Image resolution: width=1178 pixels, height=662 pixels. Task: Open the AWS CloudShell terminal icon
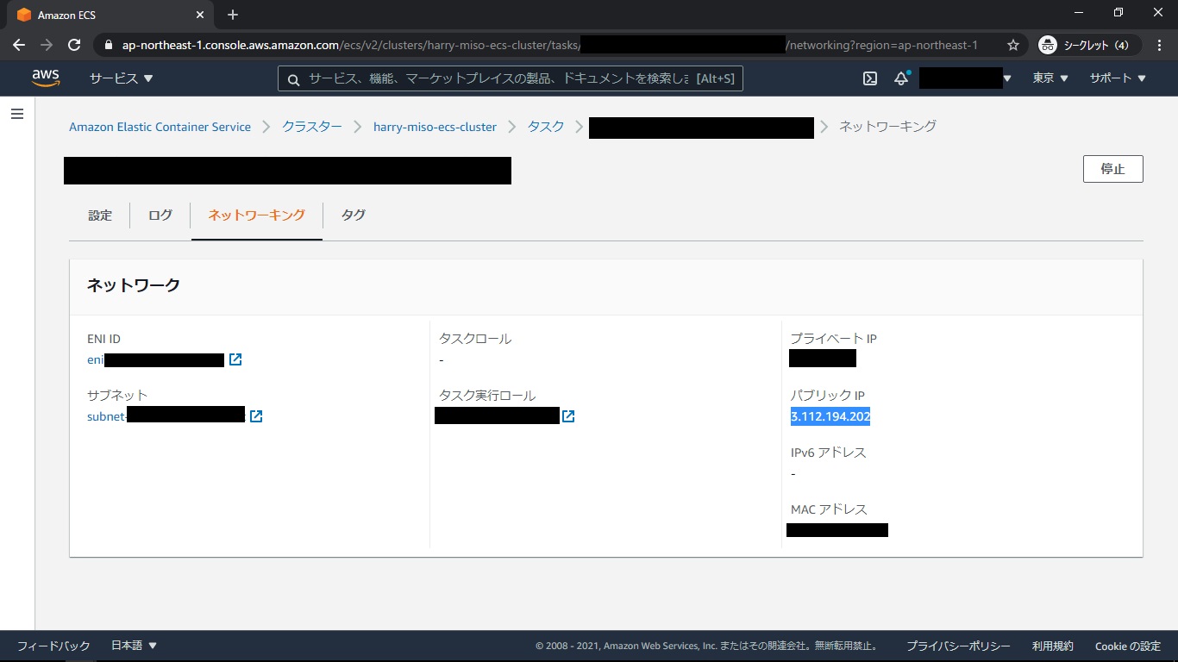coord(870,78)
